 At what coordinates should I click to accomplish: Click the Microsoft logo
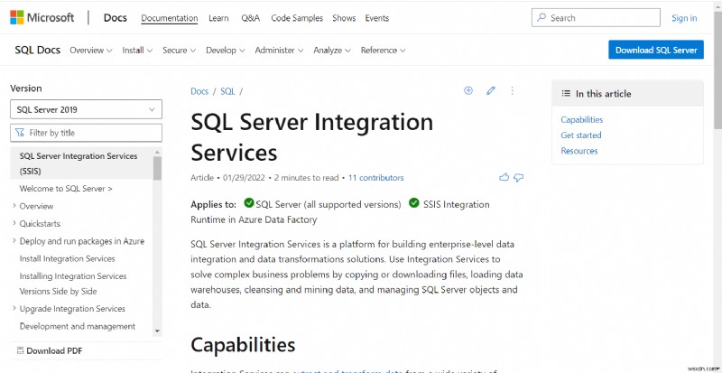point(42,17)
